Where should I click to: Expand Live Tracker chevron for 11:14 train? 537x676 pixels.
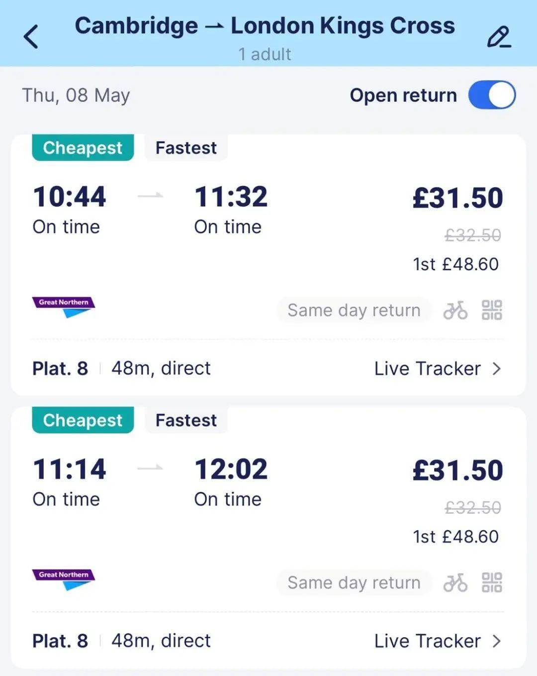point(496,641)
